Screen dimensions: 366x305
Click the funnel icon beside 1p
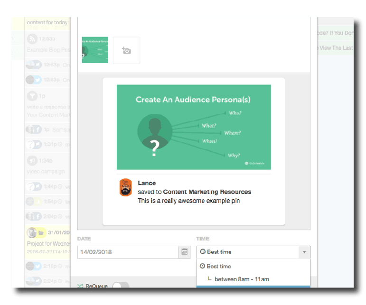32,96
